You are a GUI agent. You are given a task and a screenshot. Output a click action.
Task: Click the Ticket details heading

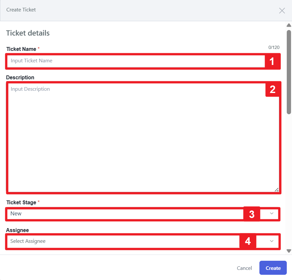tap(28, 33)
